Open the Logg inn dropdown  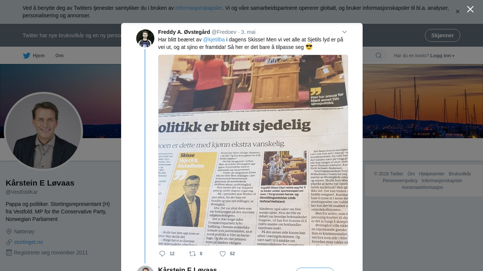[x=442, y=56]
